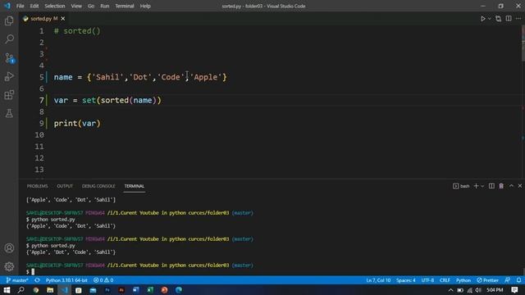
Task: Open Windows taskbar search
Action: (21, 290)
